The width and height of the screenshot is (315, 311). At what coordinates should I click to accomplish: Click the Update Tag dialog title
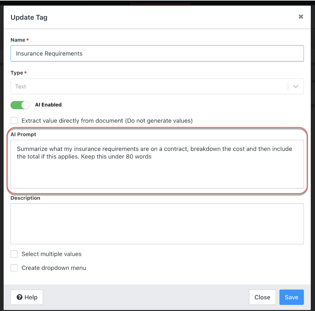pos(29,17)
